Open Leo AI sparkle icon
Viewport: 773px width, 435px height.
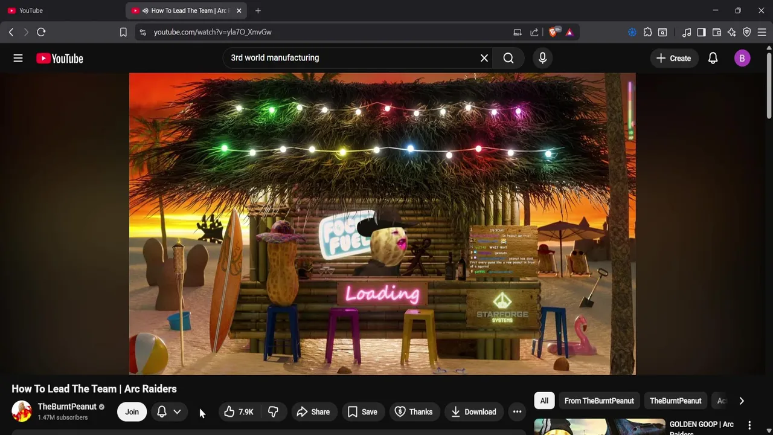click(x=731, y=32)
